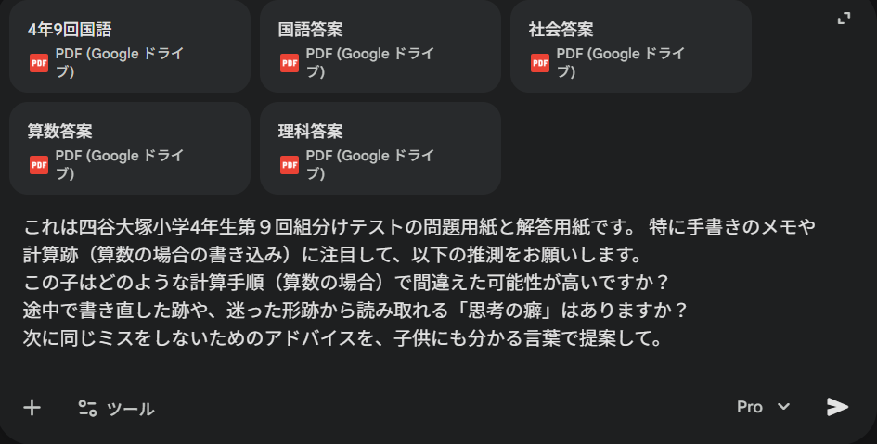This screenshot has width=877, height=444.
Task: Click the PDF icon of 社会答案
Action: tap(540, 63)
